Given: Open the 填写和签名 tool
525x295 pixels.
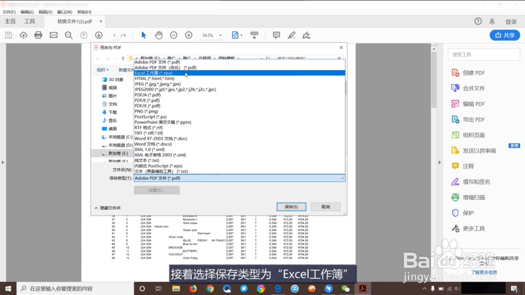Looking at the screenshot, I should click(471, 182).
